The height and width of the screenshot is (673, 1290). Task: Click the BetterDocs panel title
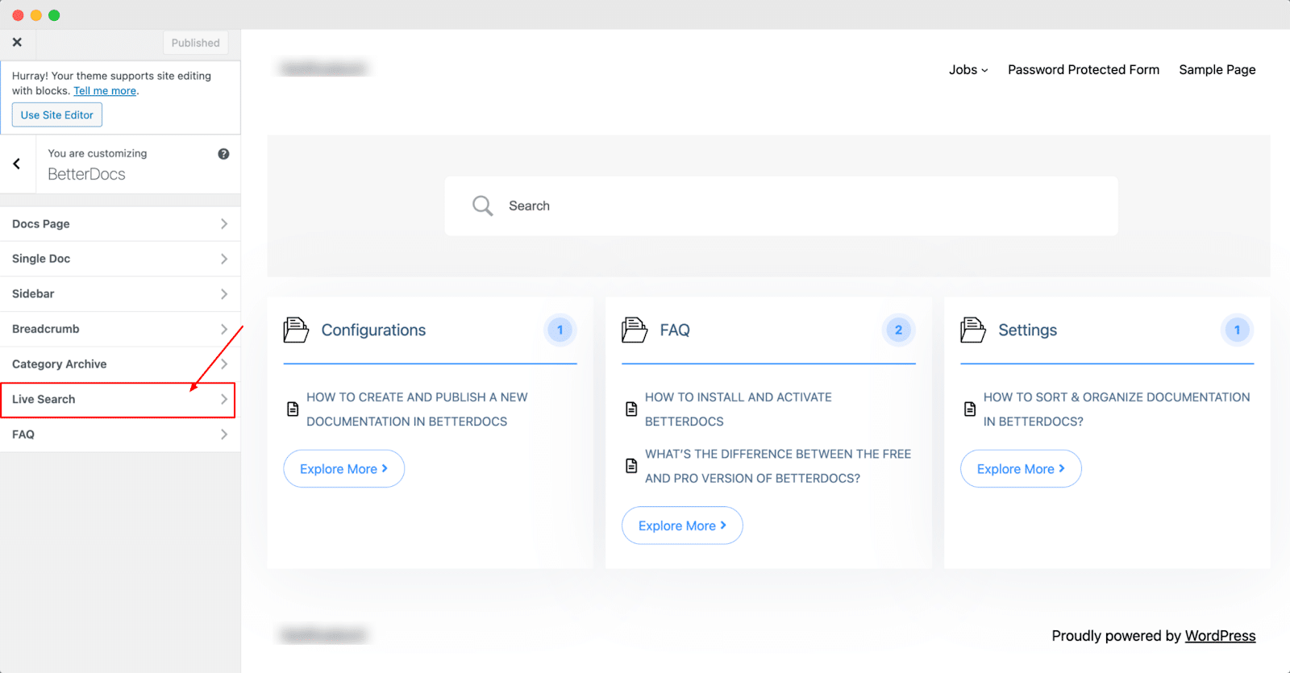pyautogui.click(x=87, y=174)
